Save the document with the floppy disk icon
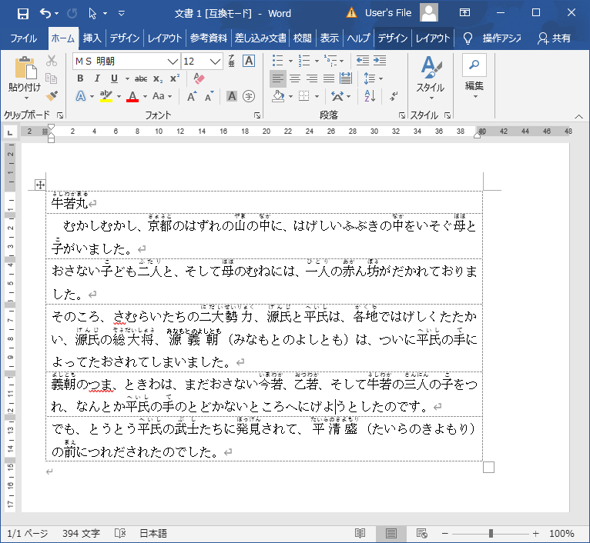 (22, 13)
